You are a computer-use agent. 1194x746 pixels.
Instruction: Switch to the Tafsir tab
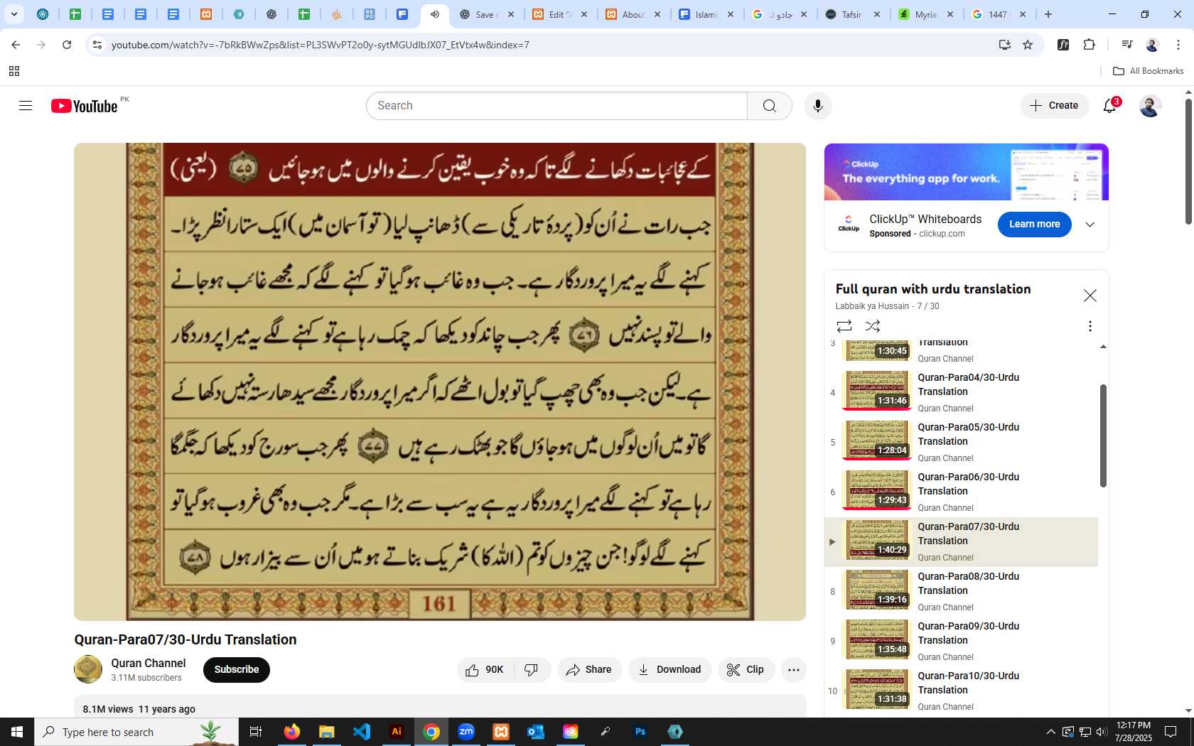852,14
